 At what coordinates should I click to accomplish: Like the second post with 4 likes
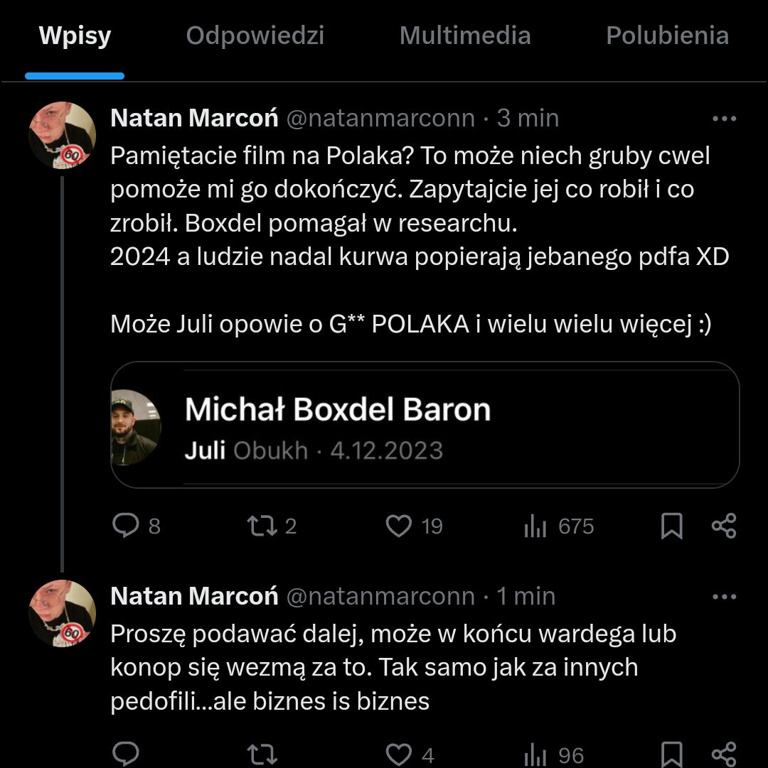[399, 754]
